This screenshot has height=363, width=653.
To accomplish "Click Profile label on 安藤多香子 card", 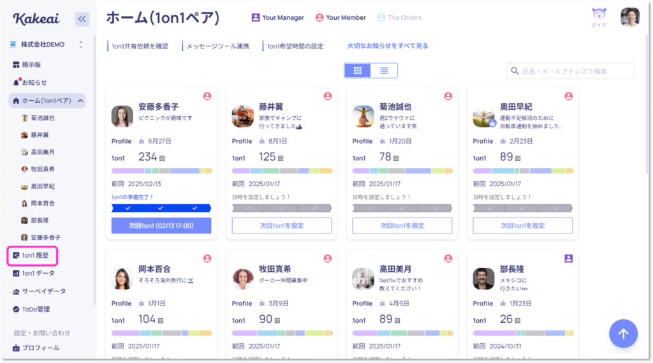I will click(122, 141).
